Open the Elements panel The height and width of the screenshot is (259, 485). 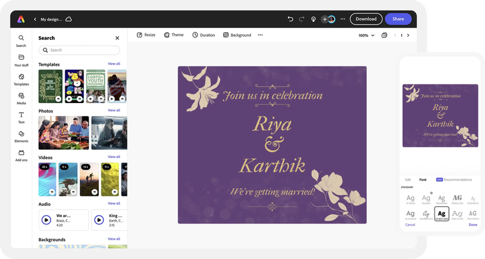[21, 136]
